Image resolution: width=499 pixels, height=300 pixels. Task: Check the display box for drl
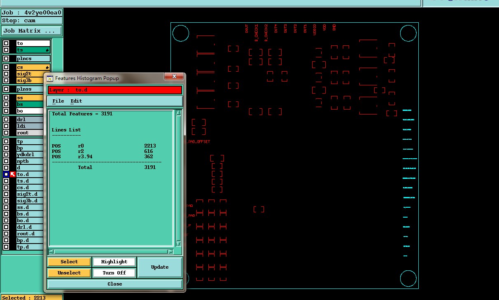pos(6,120)
